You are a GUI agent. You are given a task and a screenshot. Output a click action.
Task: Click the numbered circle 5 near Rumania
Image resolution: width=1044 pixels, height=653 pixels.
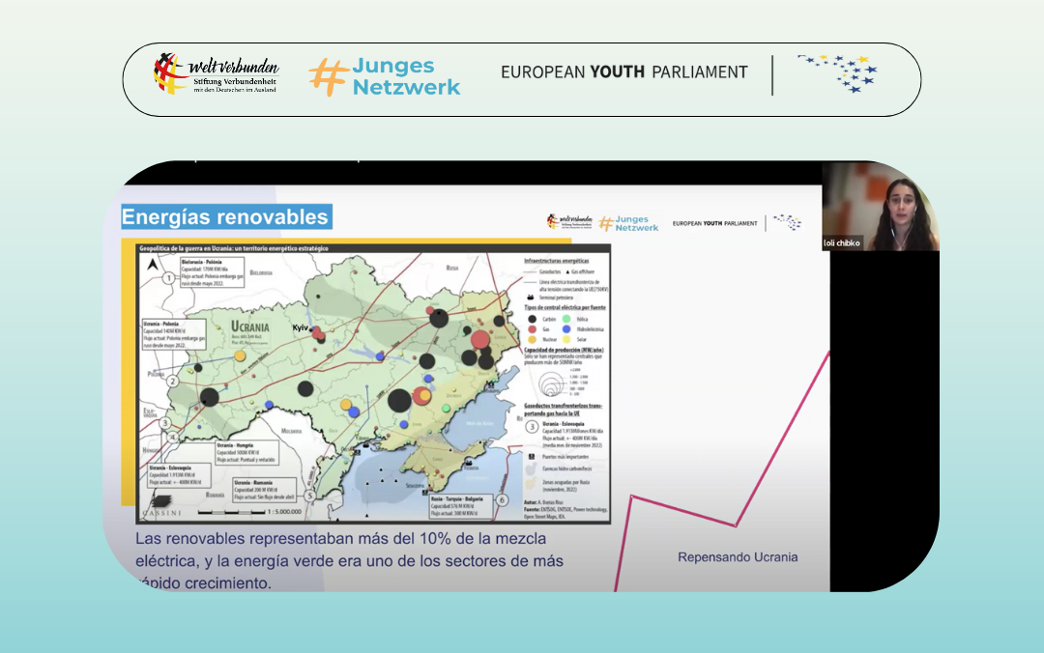coord(309,496)
